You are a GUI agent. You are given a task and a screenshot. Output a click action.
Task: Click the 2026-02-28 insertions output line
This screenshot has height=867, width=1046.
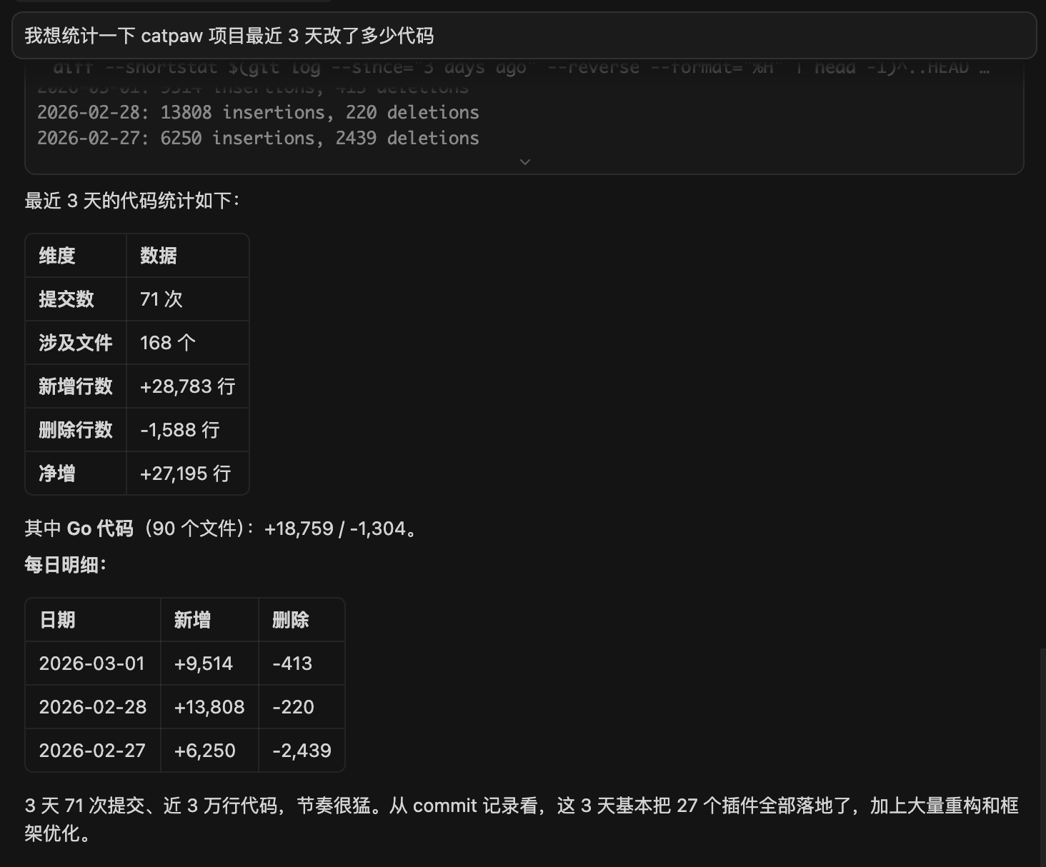point(258,113)
